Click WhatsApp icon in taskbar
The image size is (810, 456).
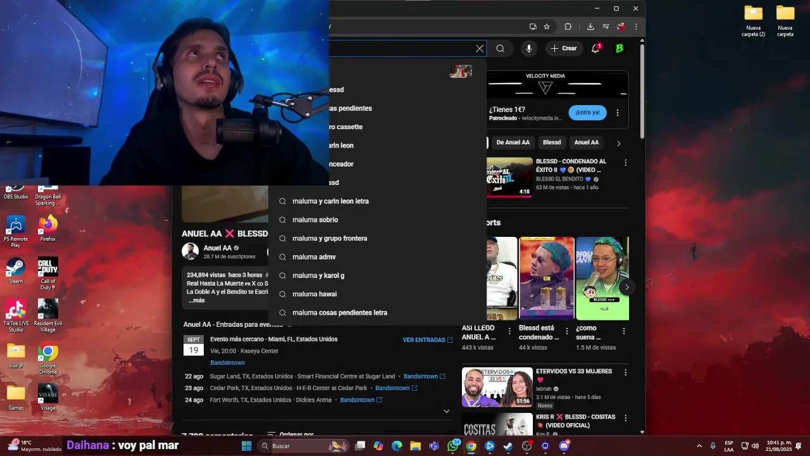pyautogui.click(x=452, y=446)
